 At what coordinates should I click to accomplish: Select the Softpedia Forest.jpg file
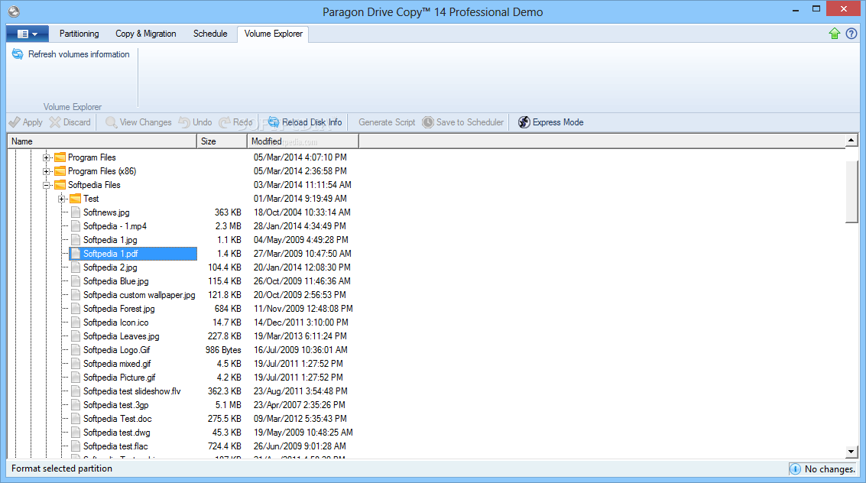tap(118, 309)
